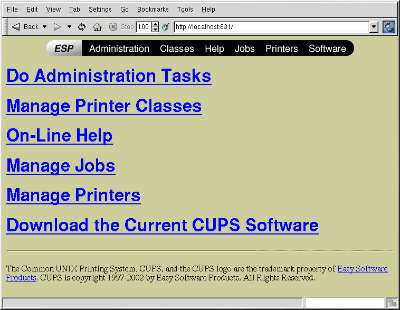The image size is (400, 310).
Task: Expand the URL address history dropdown
Action: tap(374, 27)
